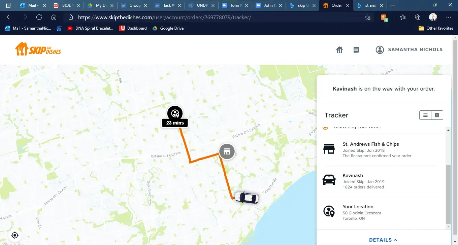Viewport: 458px width, 245px height.
Task: Open the Mail - SamanthaNic... bookmark
Action: coord(28,28)
